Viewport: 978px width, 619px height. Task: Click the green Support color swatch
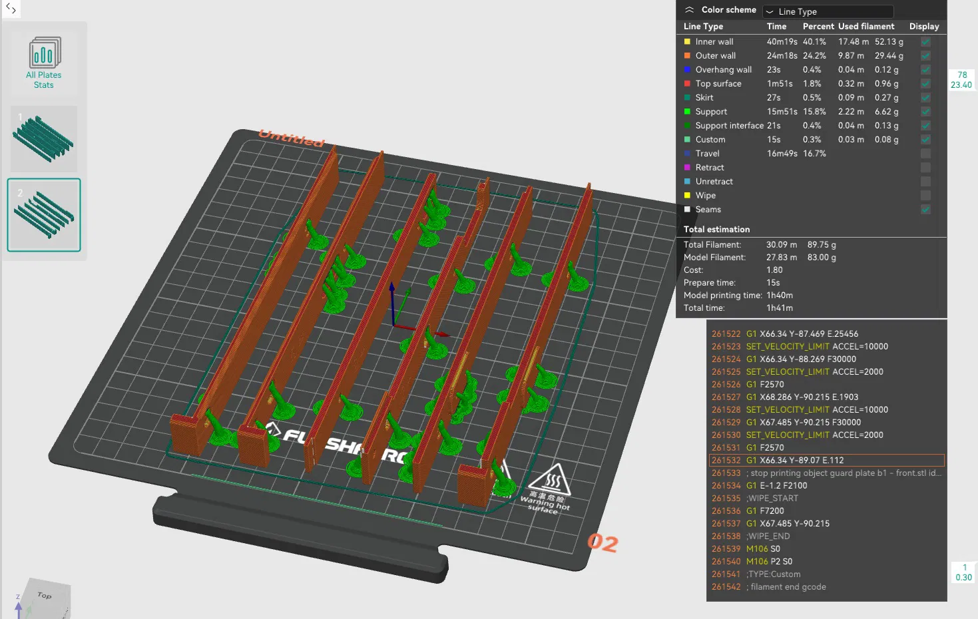coord(687,112)
